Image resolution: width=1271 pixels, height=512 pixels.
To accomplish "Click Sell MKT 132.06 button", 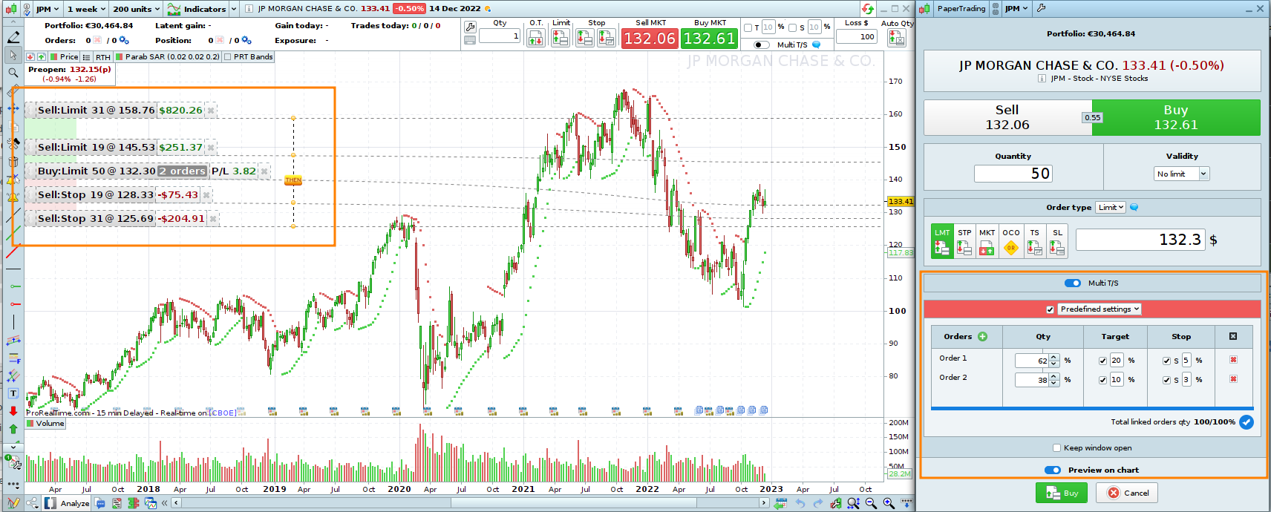I will coord(650,38).
